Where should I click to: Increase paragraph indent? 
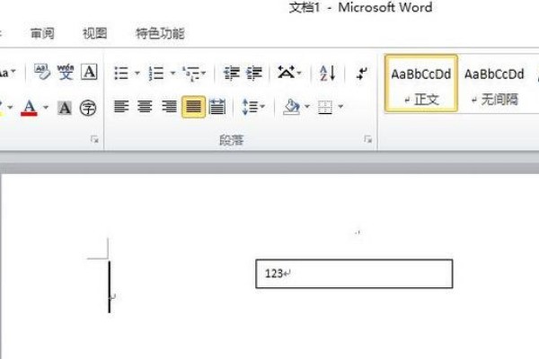click(254, 74)
